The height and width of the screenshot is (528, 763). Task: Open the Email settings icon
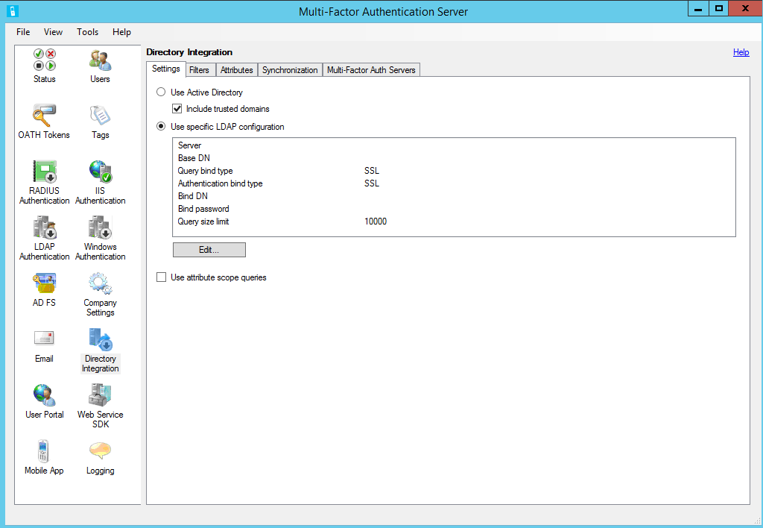pyautogui.click(x=44, y=339)
